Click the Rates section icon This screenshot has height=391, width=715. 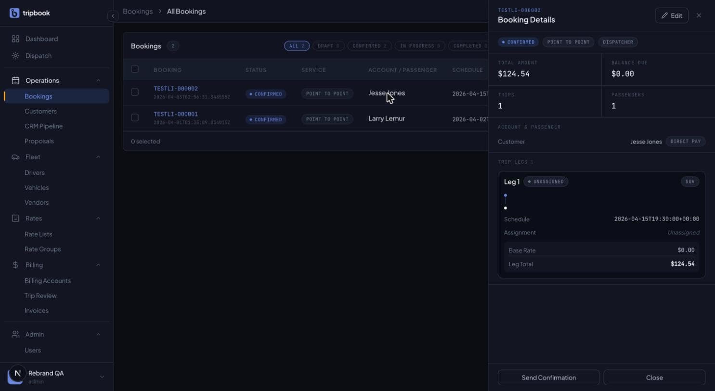15,218
